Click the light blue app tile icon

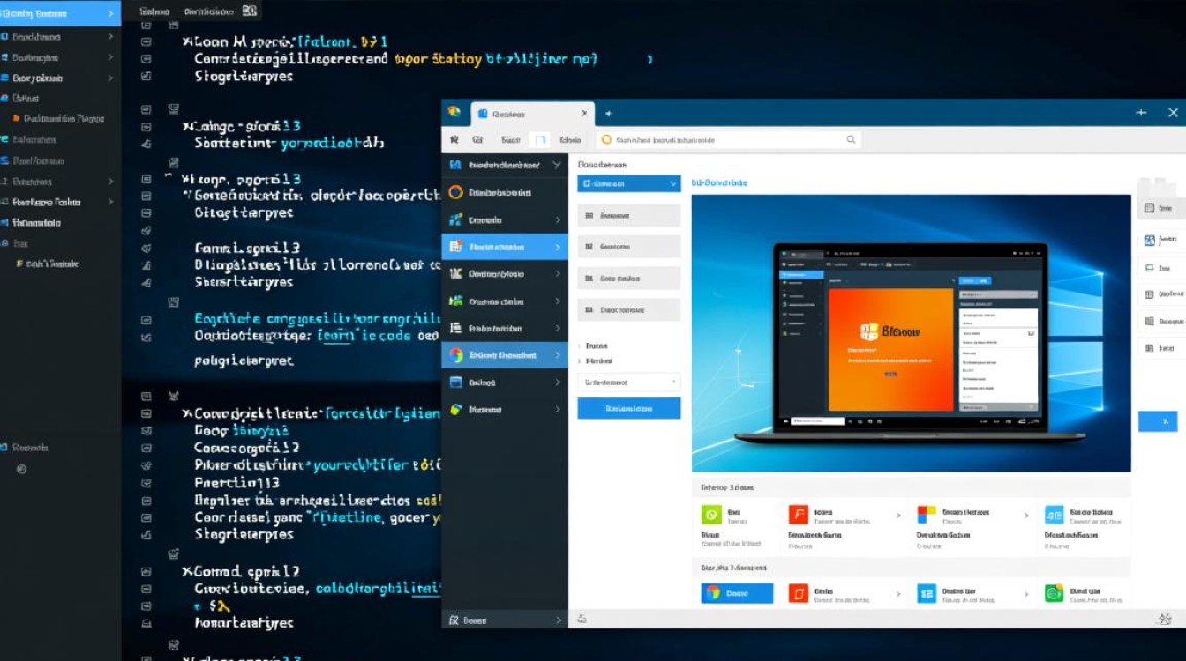coord(1054,515)
